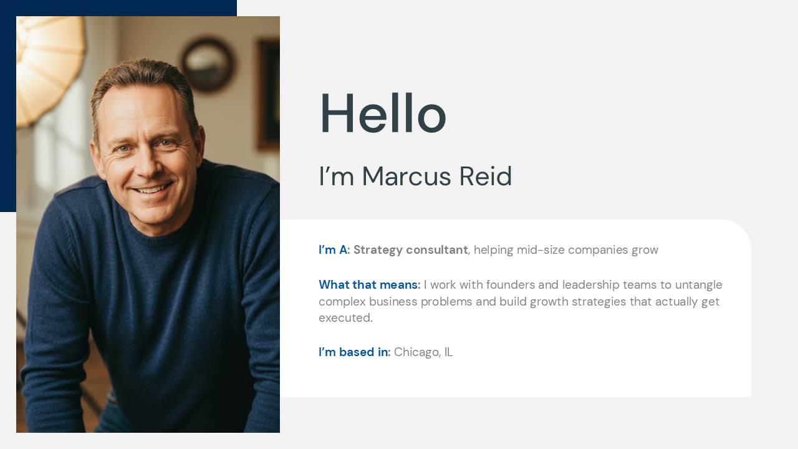Click the "I'm based in:" label
The height and width of the screenshot is (449, 798).
354,352
